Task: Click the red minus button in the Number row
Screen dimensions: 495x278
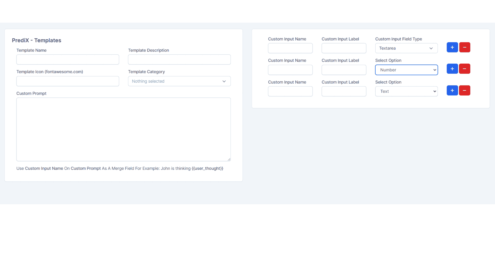Action: point(465,69)
